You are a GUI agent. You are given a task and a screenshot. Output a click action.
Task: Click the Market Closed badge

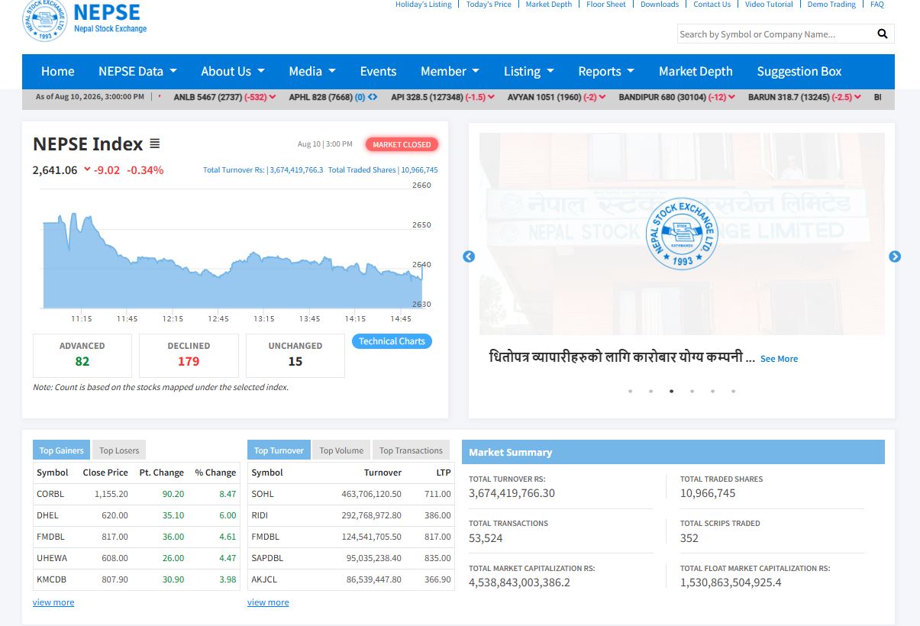402,144
